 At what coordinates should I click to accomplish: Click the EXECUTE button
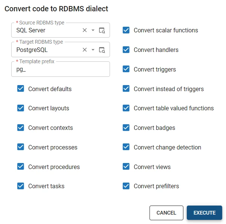205,213
